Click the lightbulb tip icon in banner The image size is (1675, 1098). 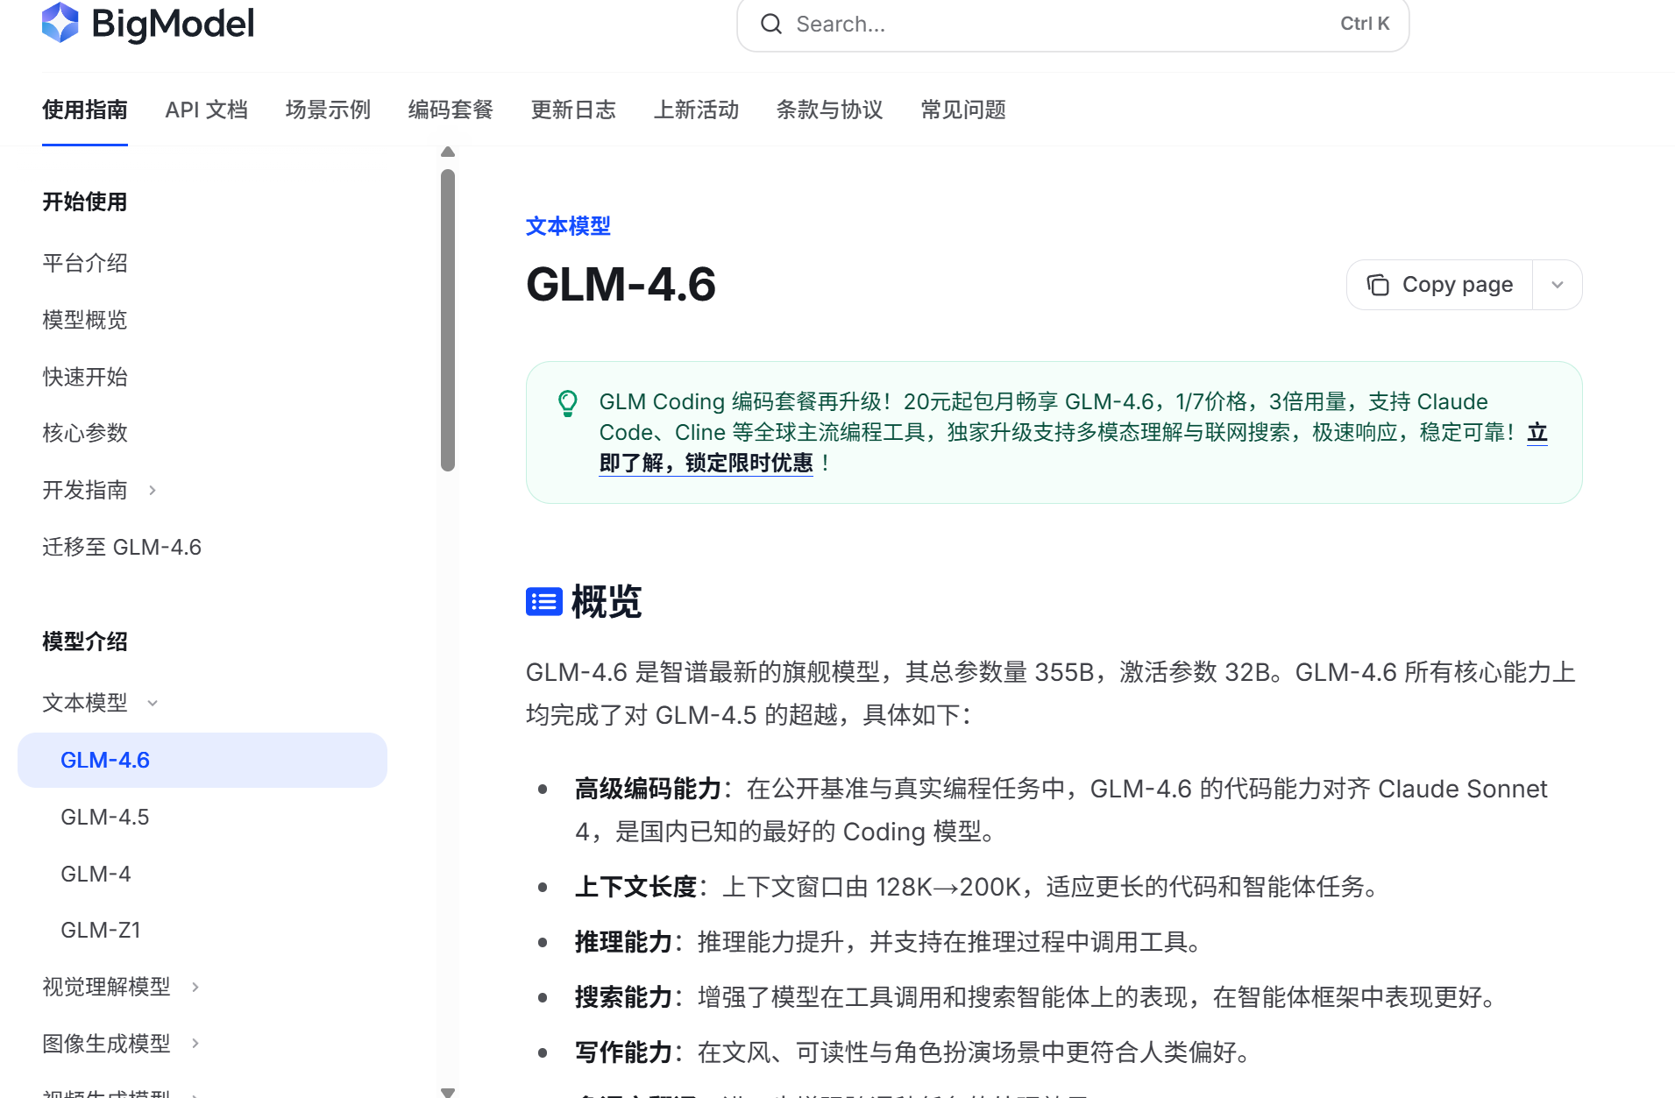tap(568, 403)
